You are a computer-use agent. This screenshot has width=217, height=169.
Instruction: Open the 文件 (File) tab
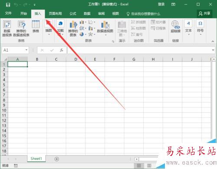[x=8, y=13]
